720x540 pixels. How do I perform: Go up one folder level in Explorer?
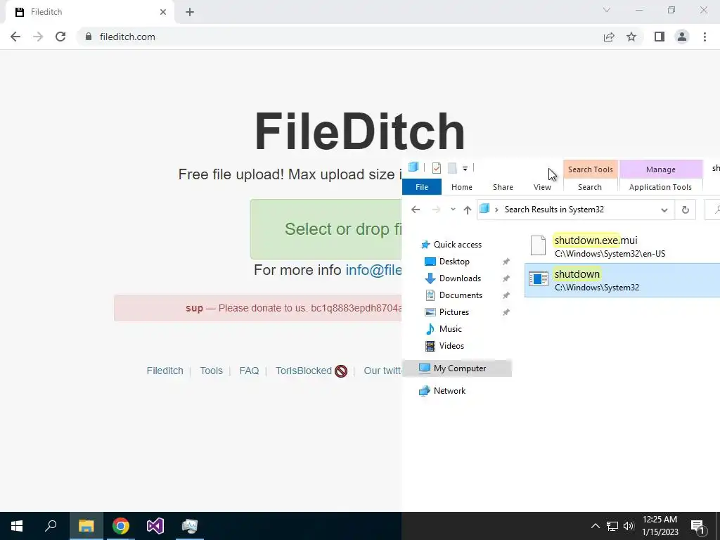point(468,210)
